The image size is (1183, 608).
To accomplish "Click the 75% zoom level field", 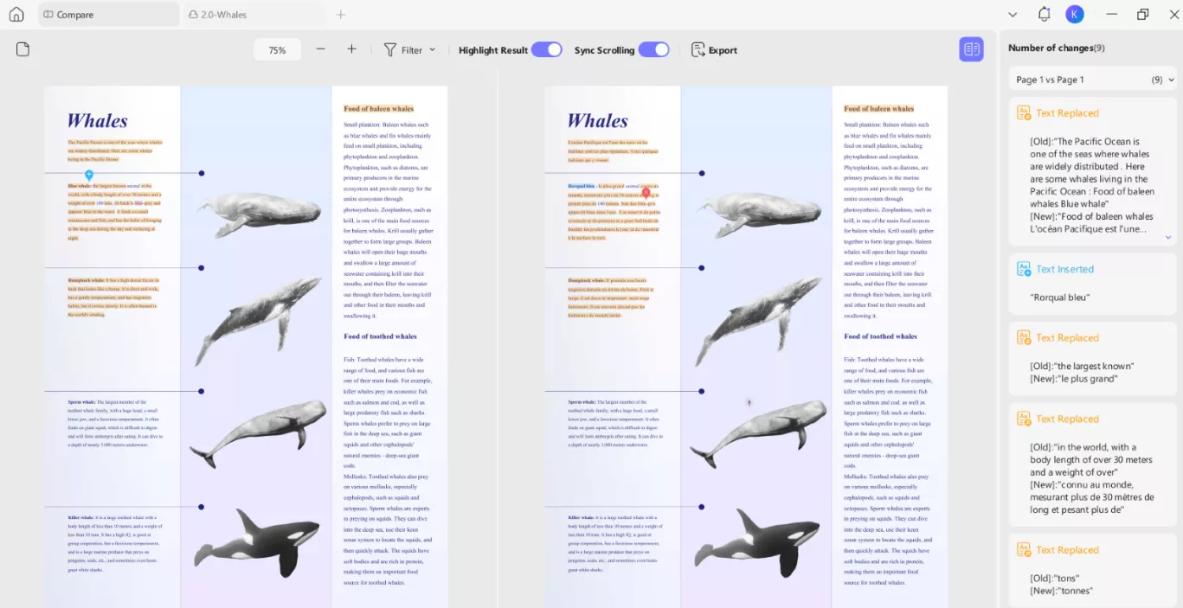I will click(277, 49).
